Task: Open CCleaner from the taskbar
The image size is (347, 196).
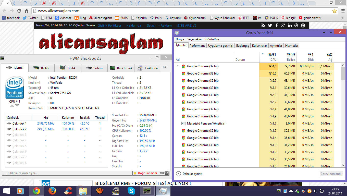Action: [68, 191]
